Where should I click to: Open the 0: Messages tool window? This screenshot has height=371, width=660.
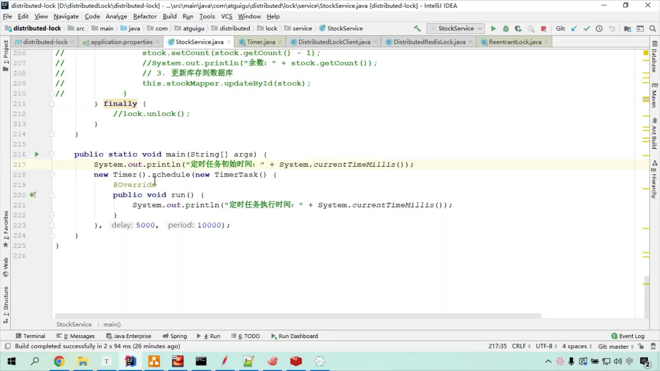tap(76, 336)
